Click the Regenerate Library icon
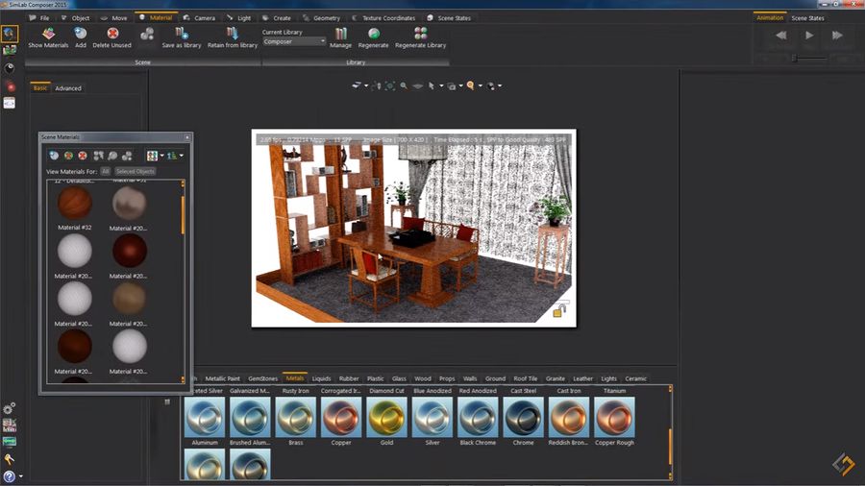The width and height of the screenshot is (865, 486). pyautogui.click(x=420, y=34)
